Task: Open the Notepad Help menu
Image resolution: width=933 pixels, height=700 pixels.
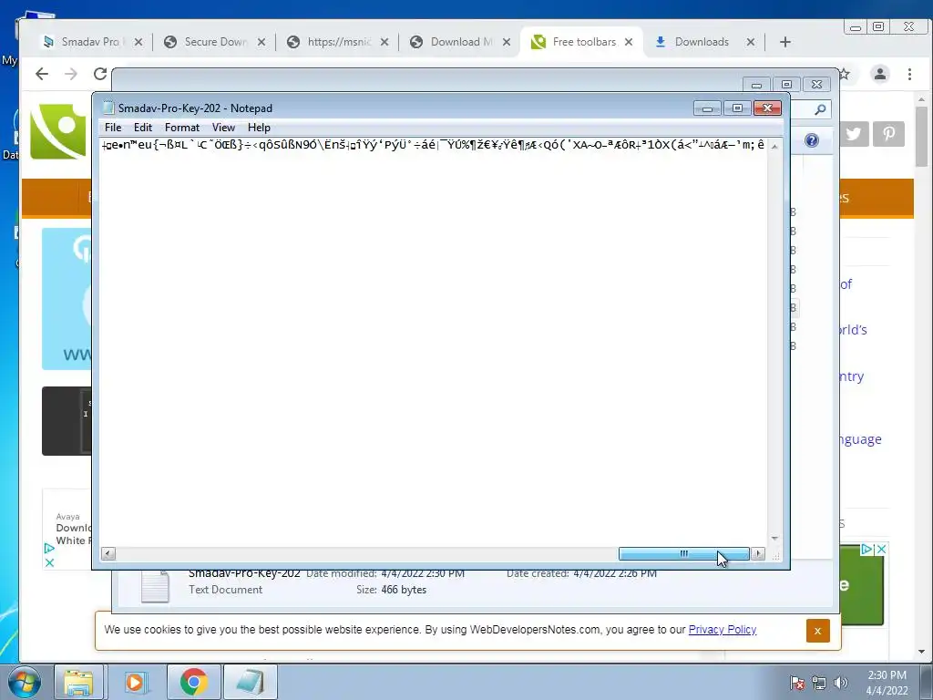Action: coord(259,128)
